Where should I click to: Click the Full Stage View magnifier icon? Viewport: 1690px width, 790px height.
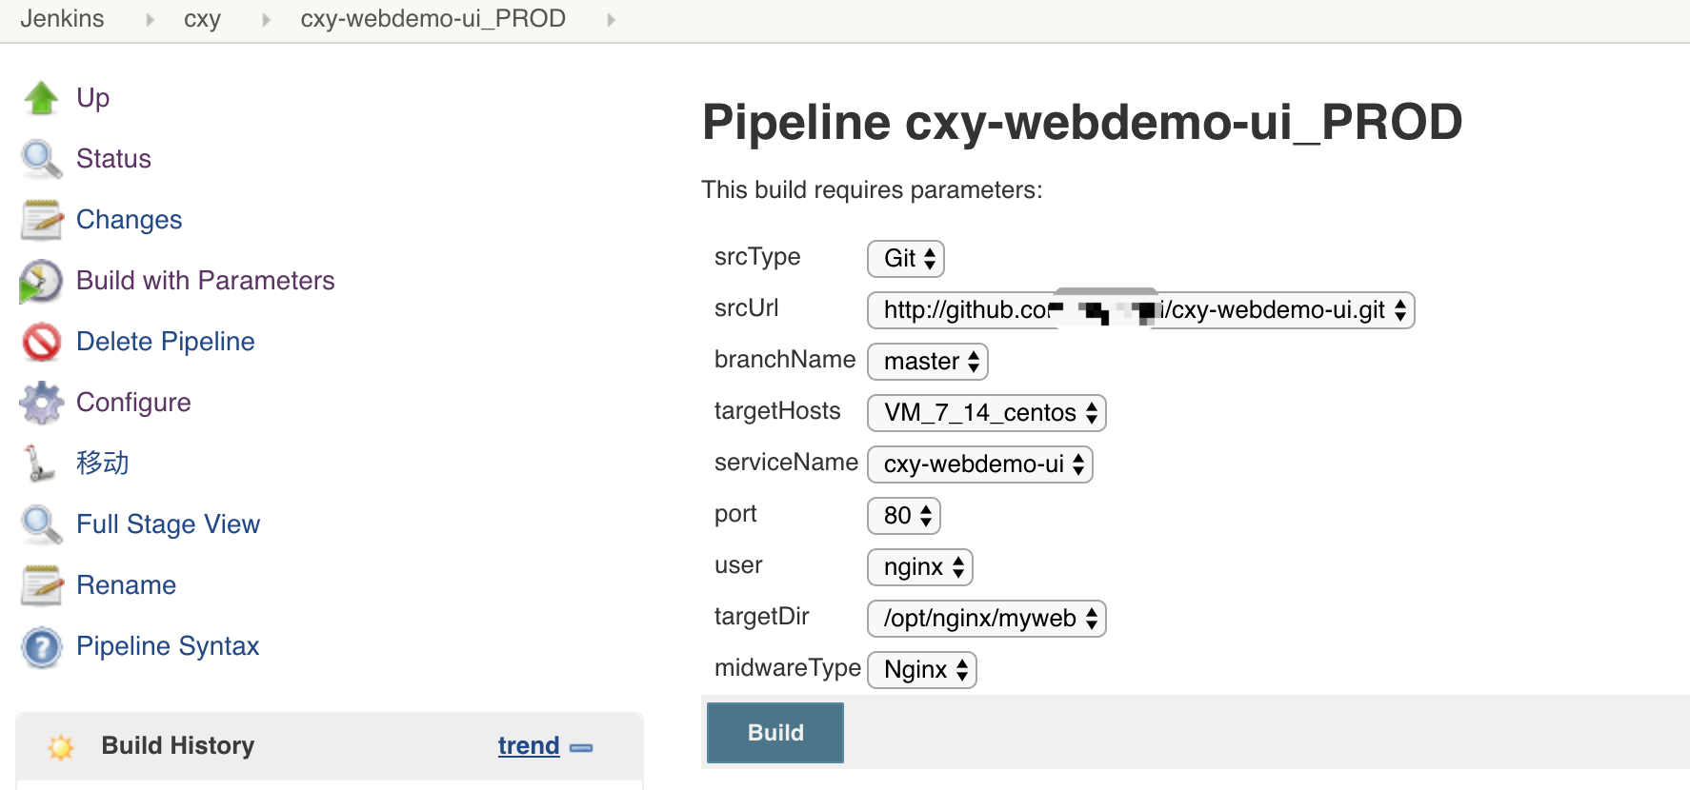pos(41,524)
